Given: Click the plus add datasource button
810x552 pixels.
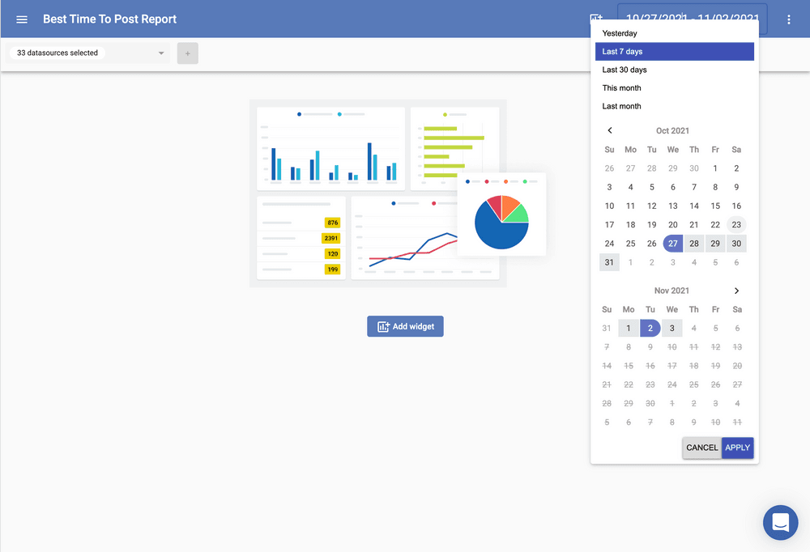Looking at the screenshot, I should click(x=187, y=53).
